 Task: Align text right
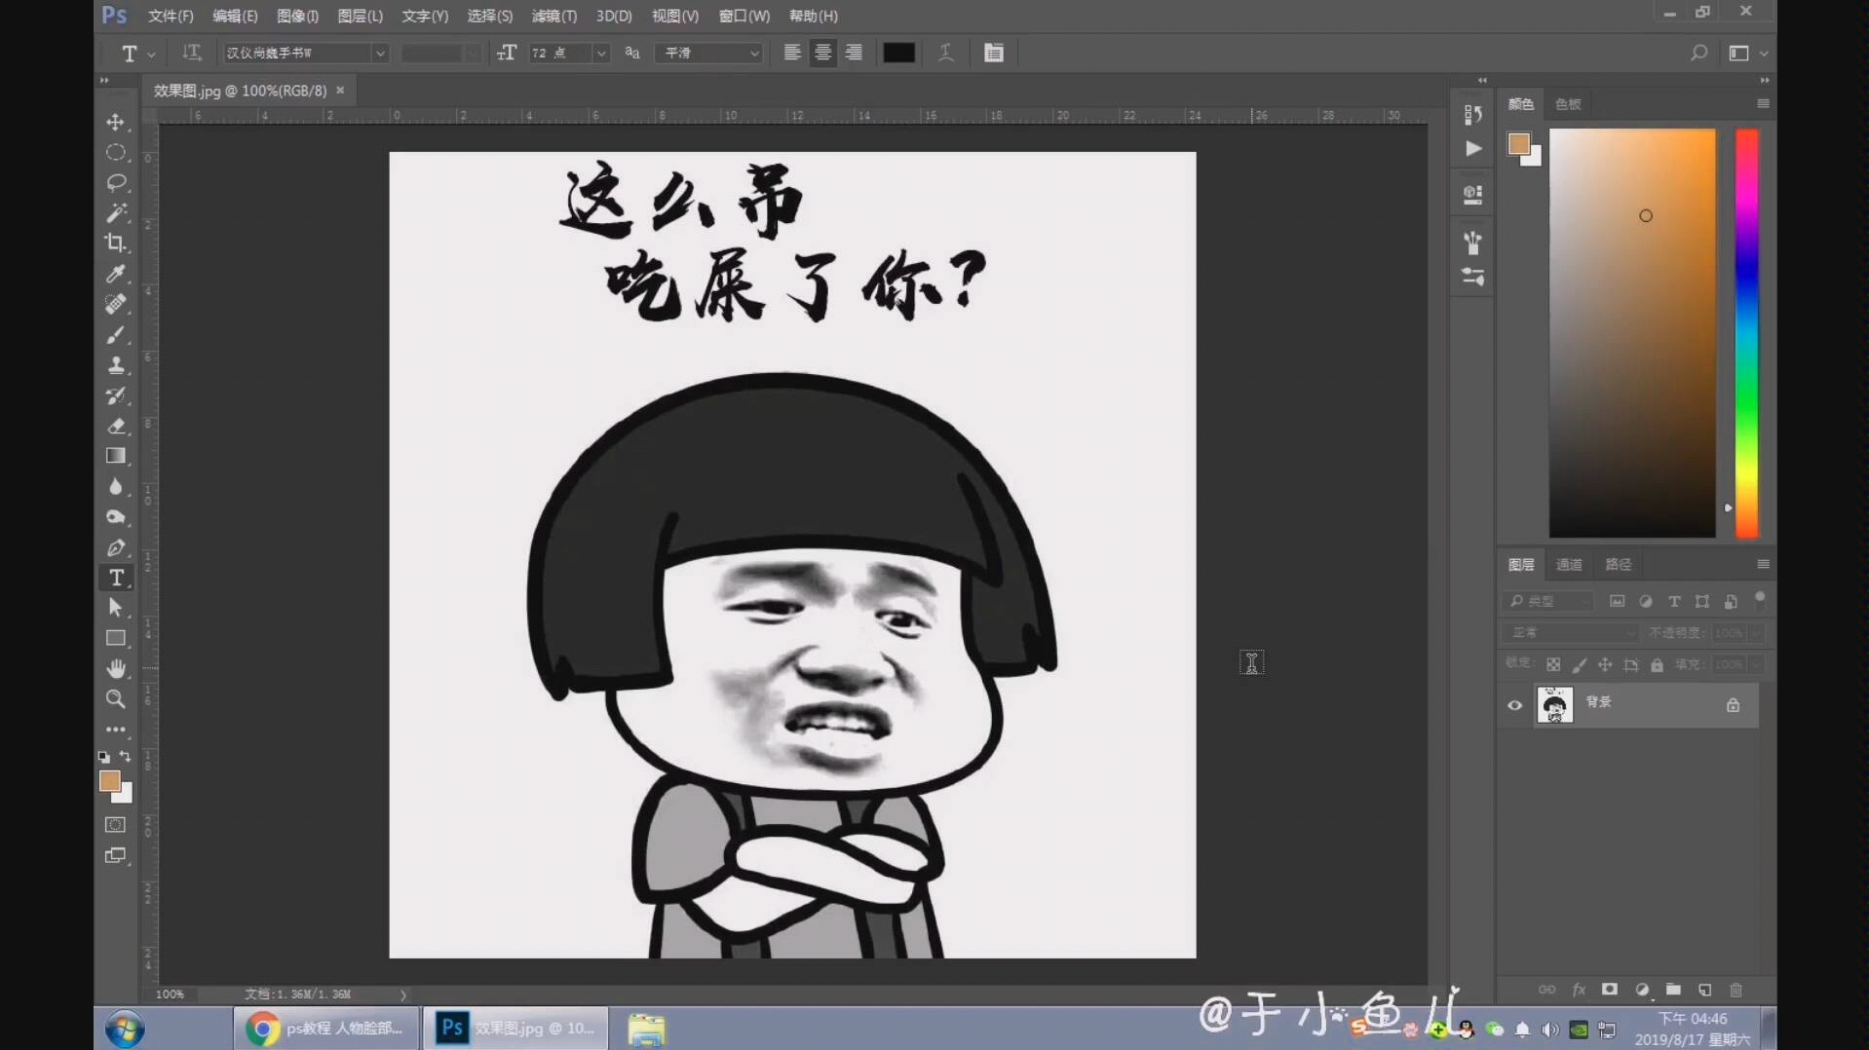[x=854, y=53]
